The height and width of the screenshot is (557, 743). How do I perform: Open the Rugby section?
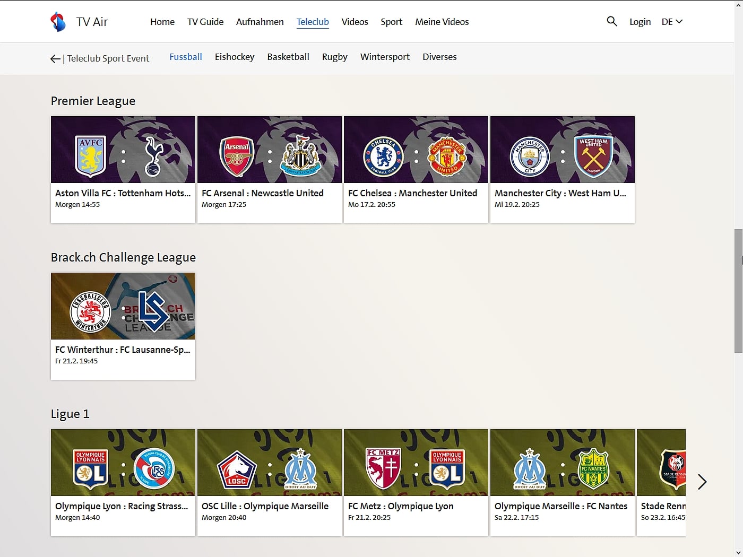click(x=334, y=57)
